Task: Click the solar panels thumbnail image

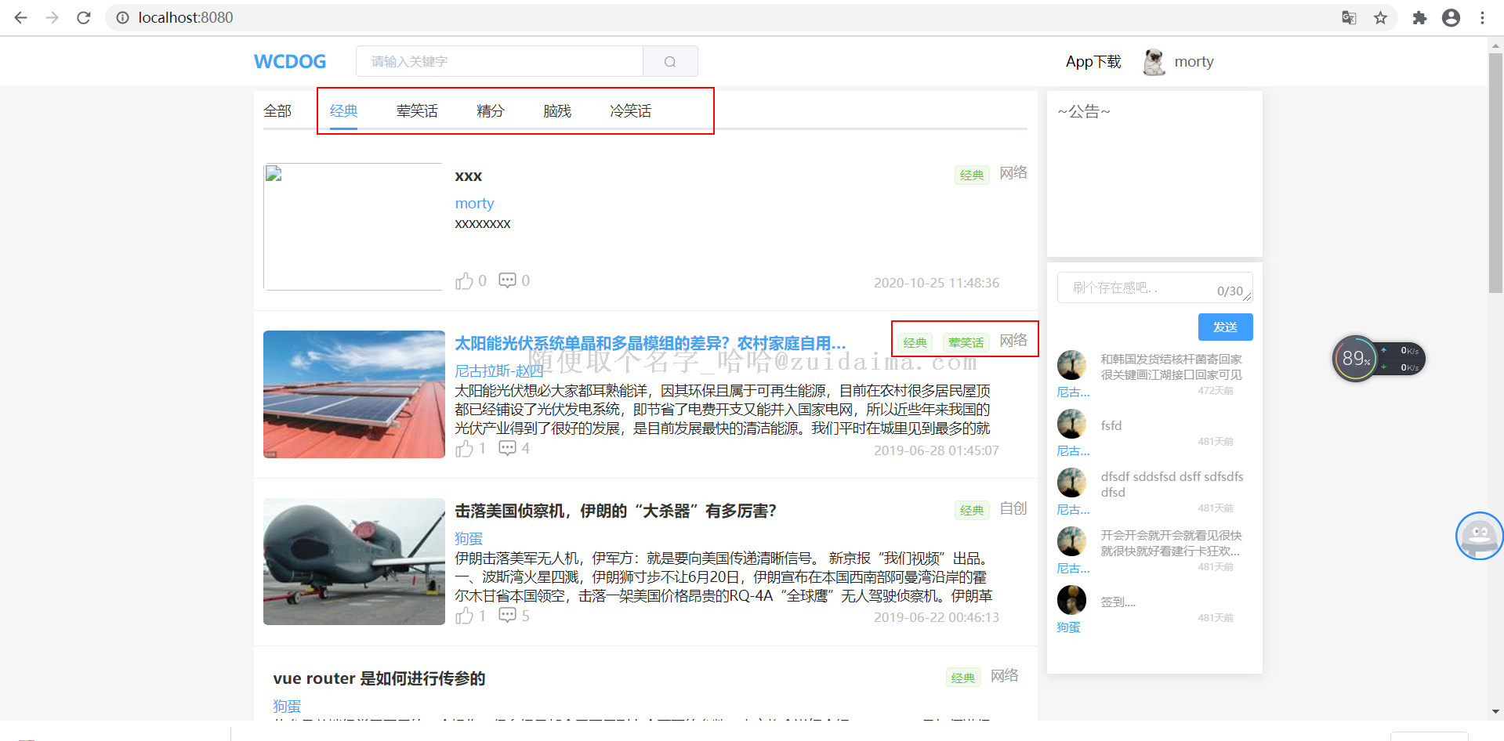Action: pos(354,394)
